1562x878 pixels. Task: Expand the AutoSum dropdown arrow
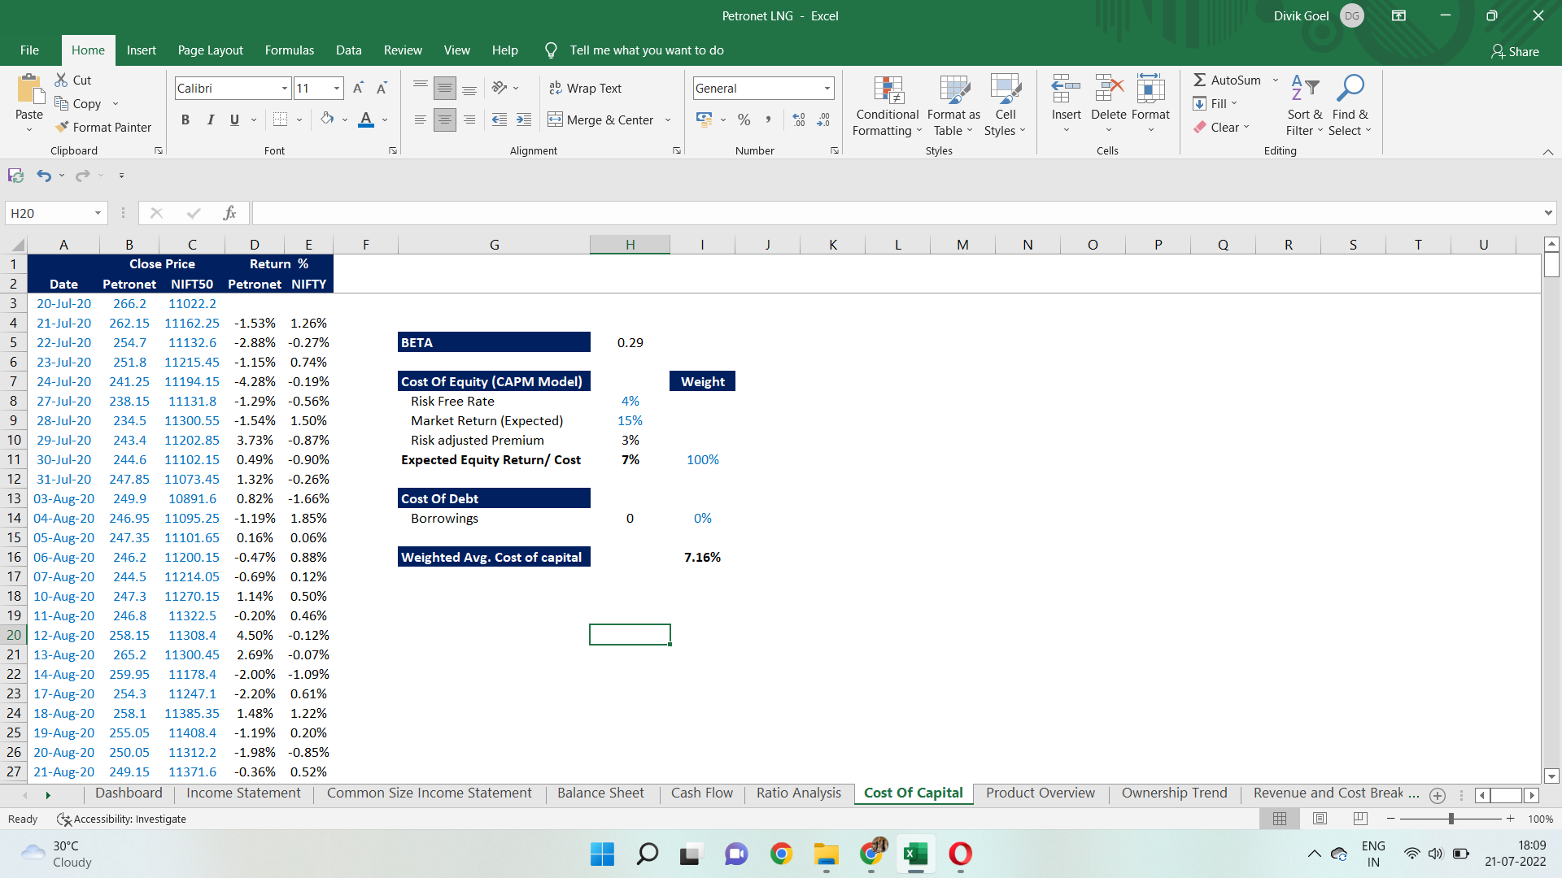coord(1275,80)
